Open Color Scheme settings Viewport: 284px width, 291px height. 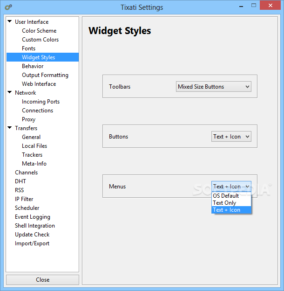tap(39, 31)
